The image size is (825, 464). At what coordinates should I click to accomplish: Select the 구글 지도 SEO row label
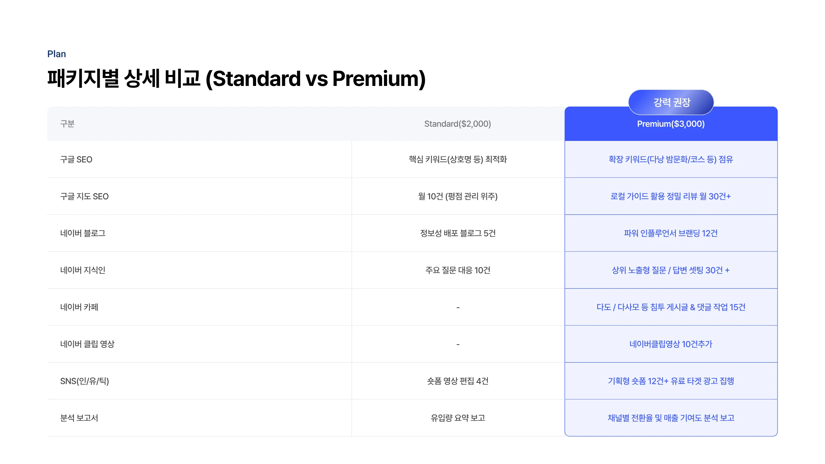[x=85, y=196]
